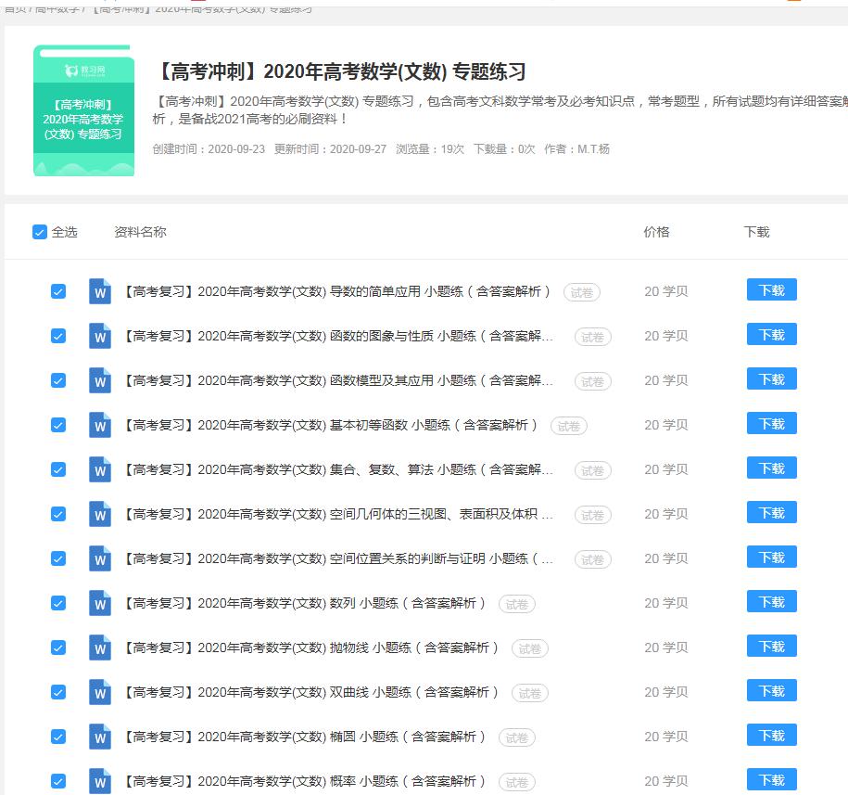
Task: Click the Word icon beside 概率 小题练
Action: click(x=99, y=781)
